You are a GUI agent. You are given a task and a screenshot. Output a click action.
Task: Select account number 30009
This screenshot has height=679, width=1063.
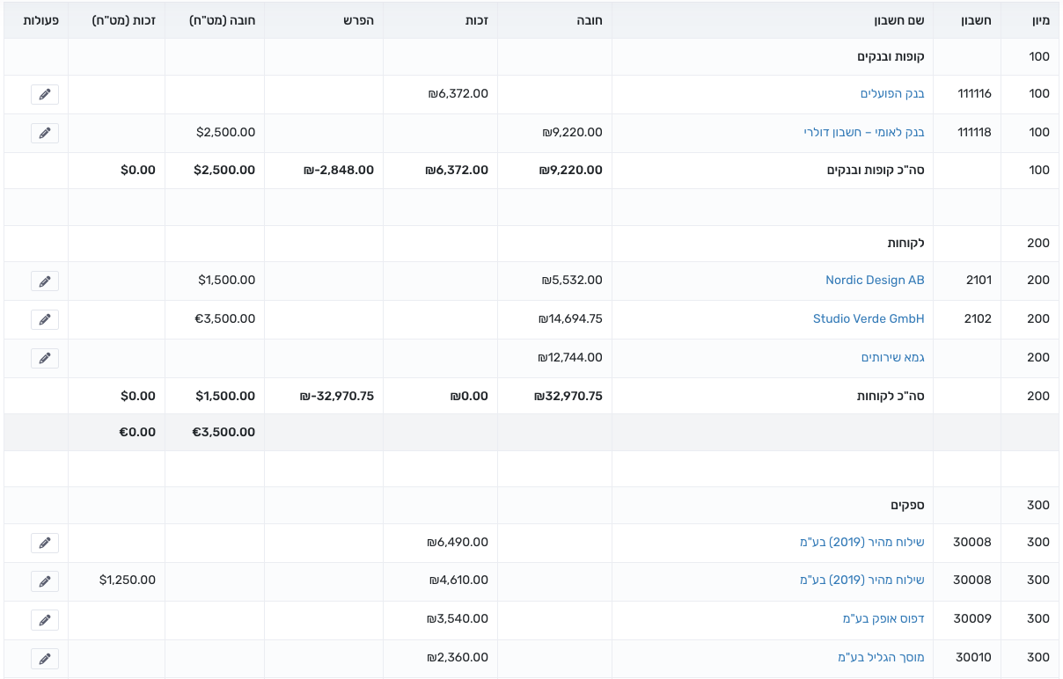972,619
